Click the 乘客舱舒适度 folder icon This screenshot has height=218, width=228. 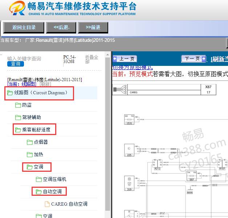coord(18,130)
